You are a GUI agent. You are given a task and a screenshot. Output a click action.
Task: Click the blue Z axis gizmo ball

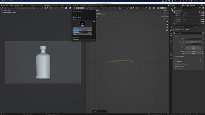pos(165,13)
